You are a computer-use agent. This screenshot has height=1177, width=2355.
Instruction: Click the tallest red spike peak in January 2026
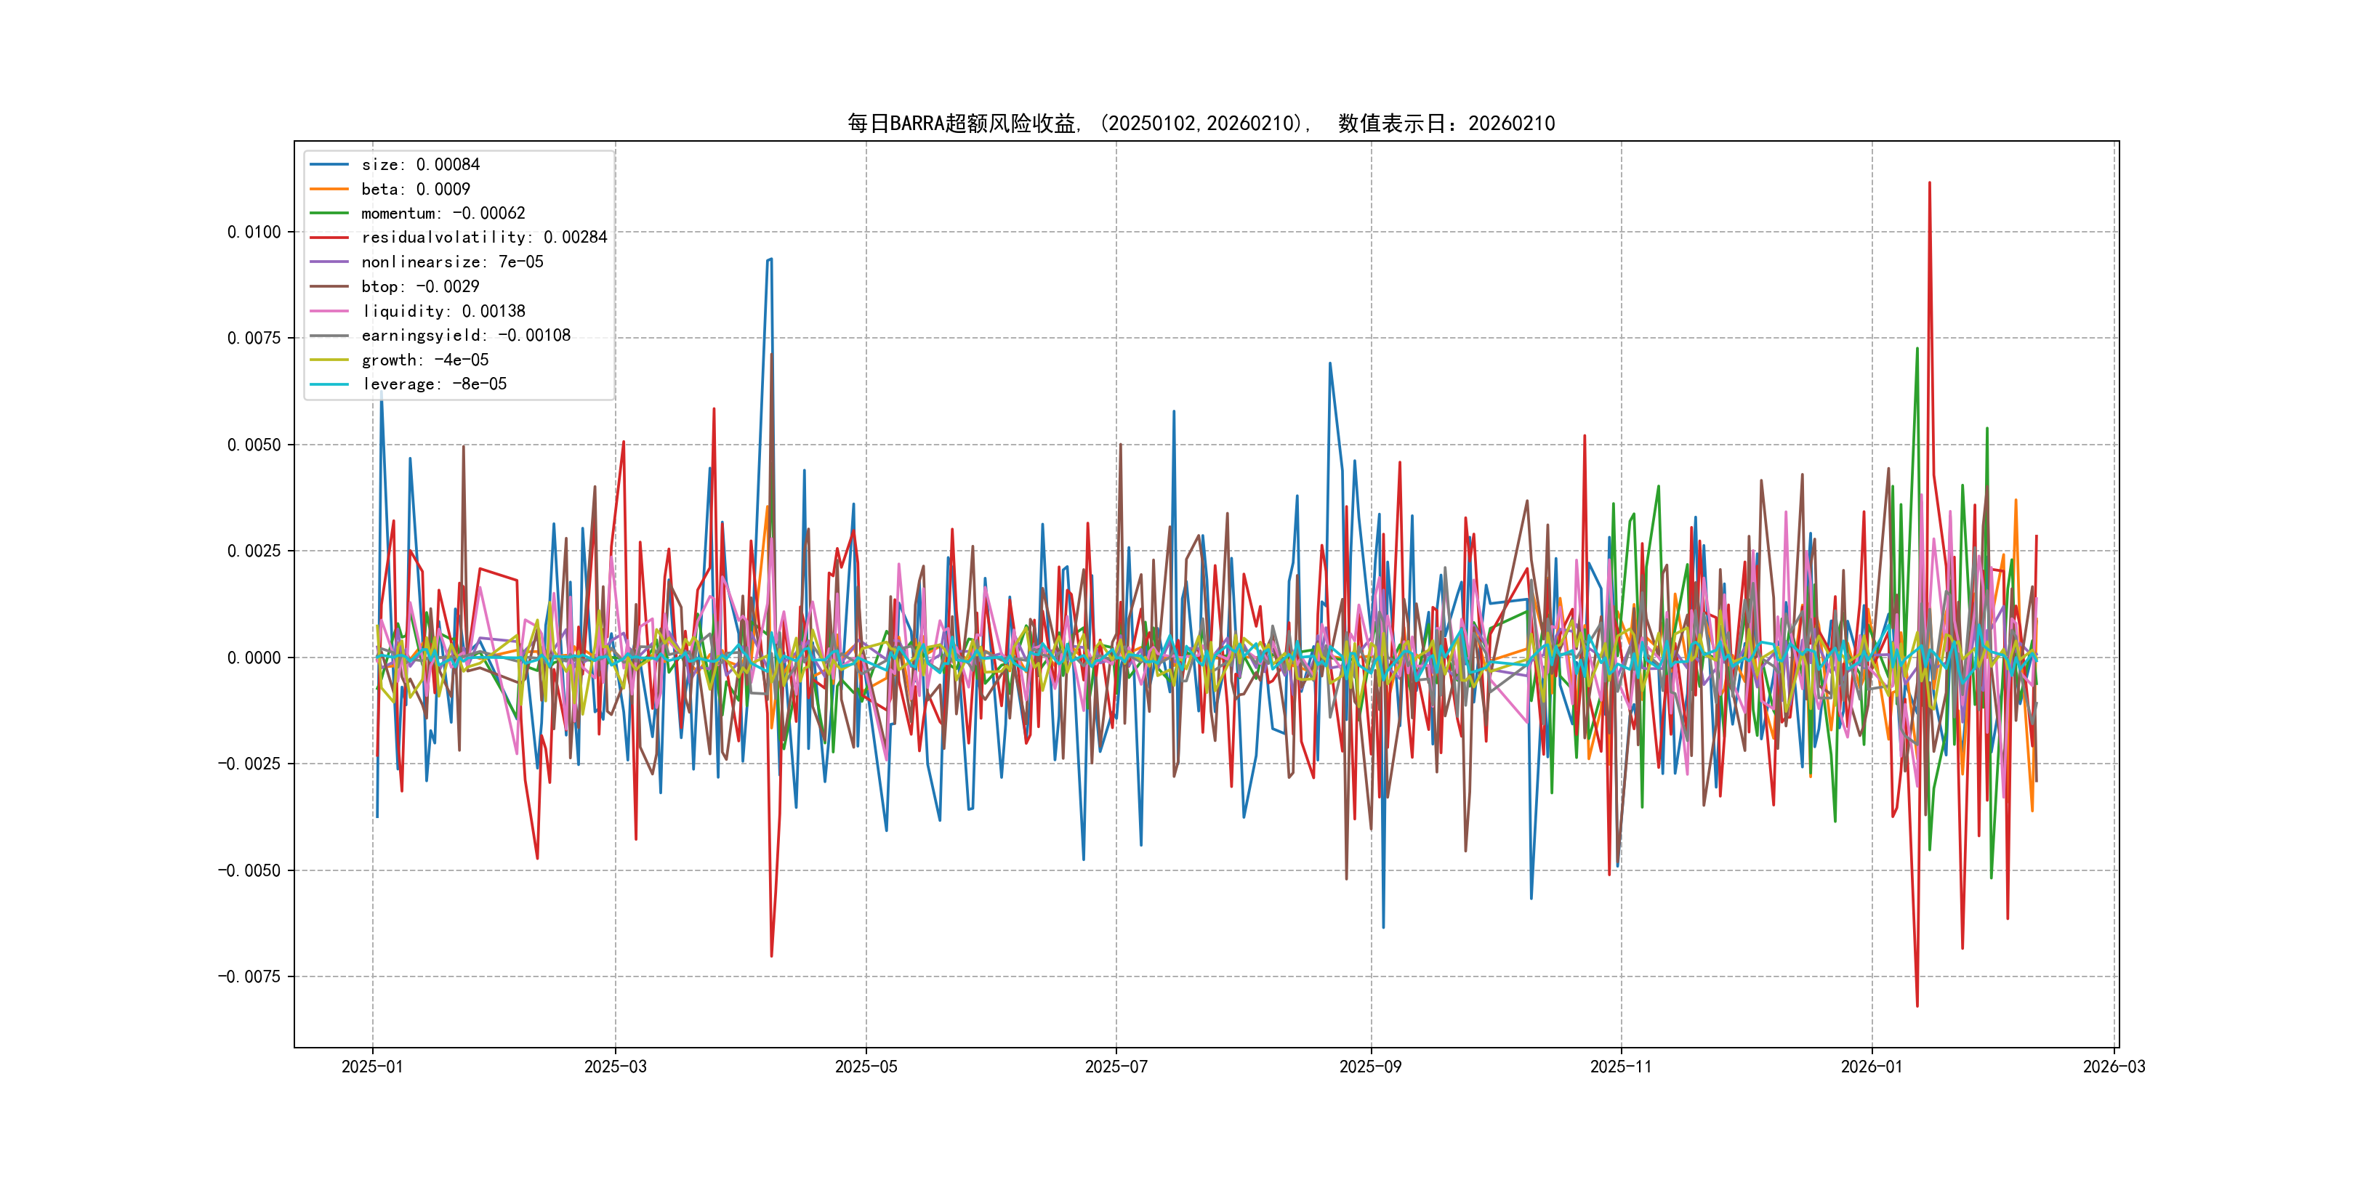point(1929,184)
